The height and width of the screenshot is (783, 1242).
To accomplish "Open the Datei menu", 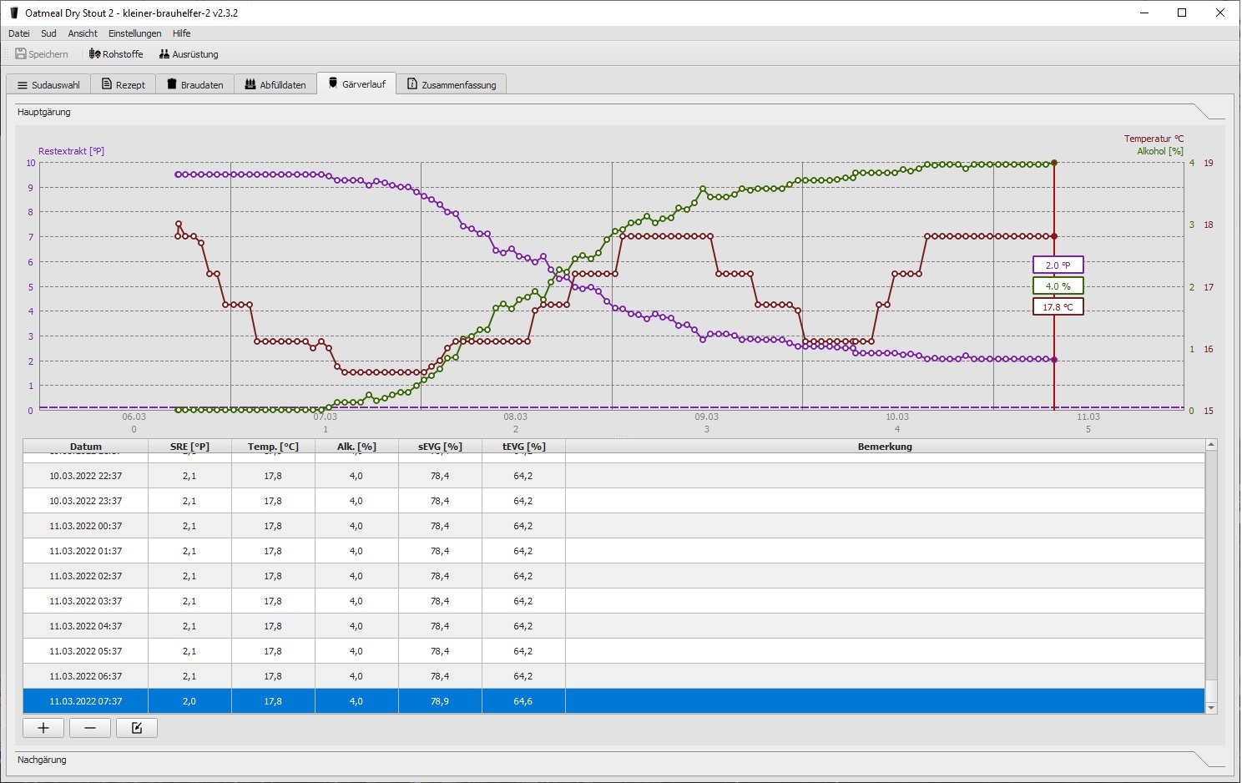I will pos(18,33).
